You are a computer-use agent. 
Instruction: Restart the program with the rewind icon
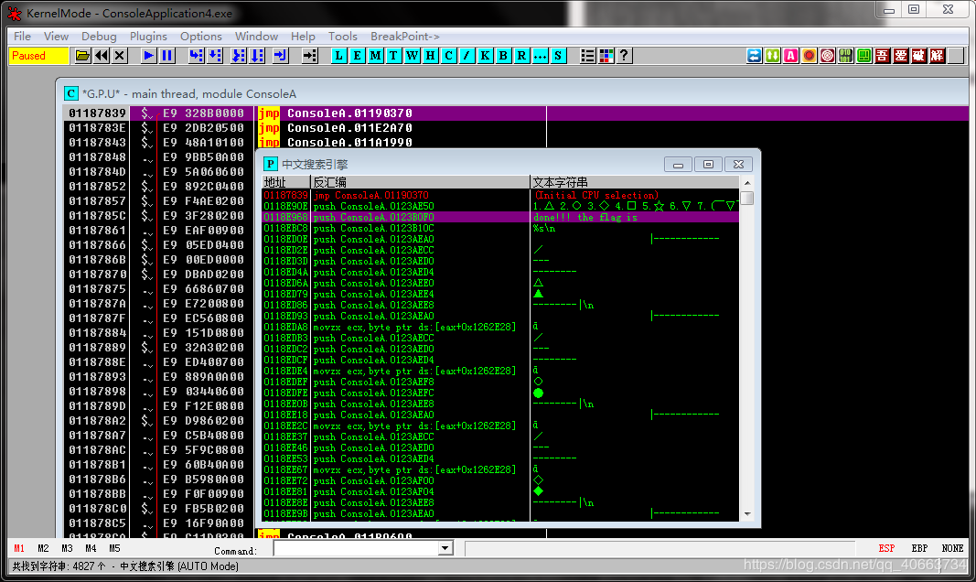102,56
